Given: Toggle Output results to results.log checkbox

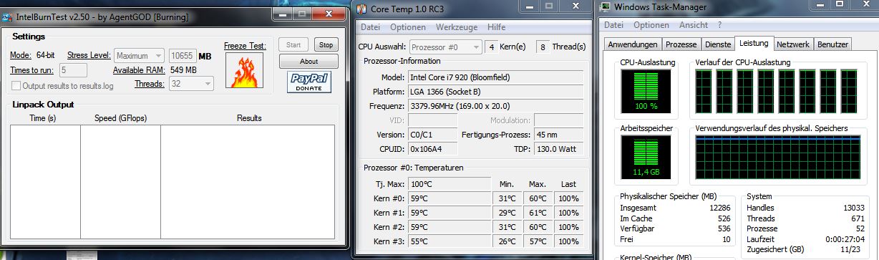Looking at the screenshot, I should point(16,86).
